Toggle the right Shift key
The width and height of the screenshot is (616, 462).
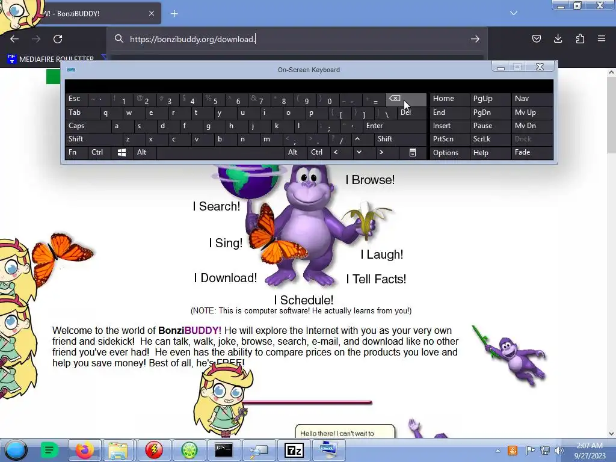pos(399,139)
